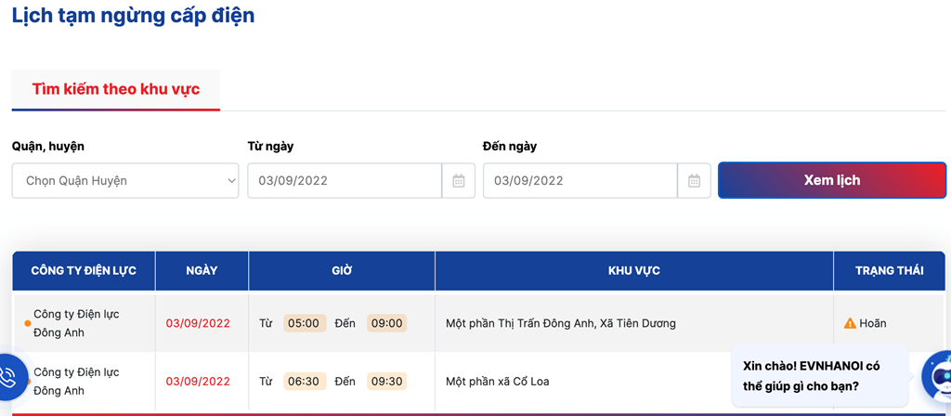
Task: Click the Từ ngày date input field
Action: [x=345, y=181]
